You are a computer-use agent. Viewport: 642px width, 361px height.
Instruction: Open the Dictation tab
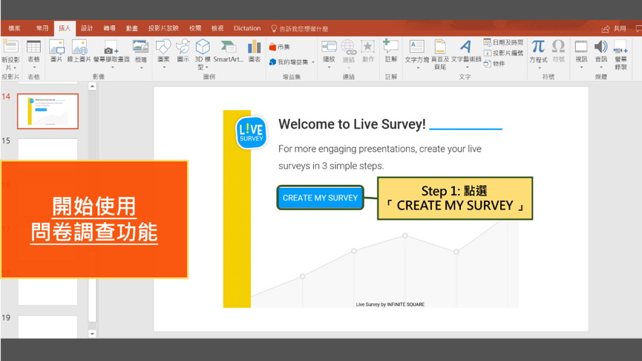click(x=247, y=28)
